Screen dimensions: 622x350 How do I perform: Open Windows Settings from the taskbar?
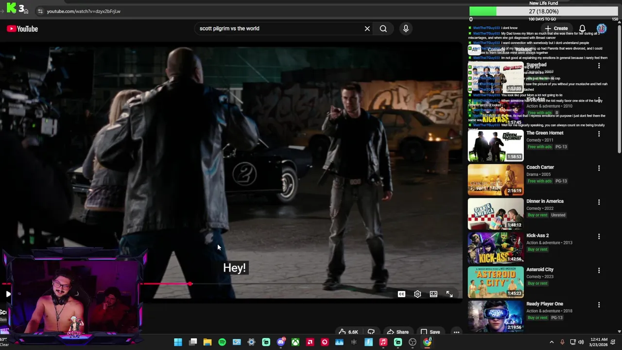[251, 342]
